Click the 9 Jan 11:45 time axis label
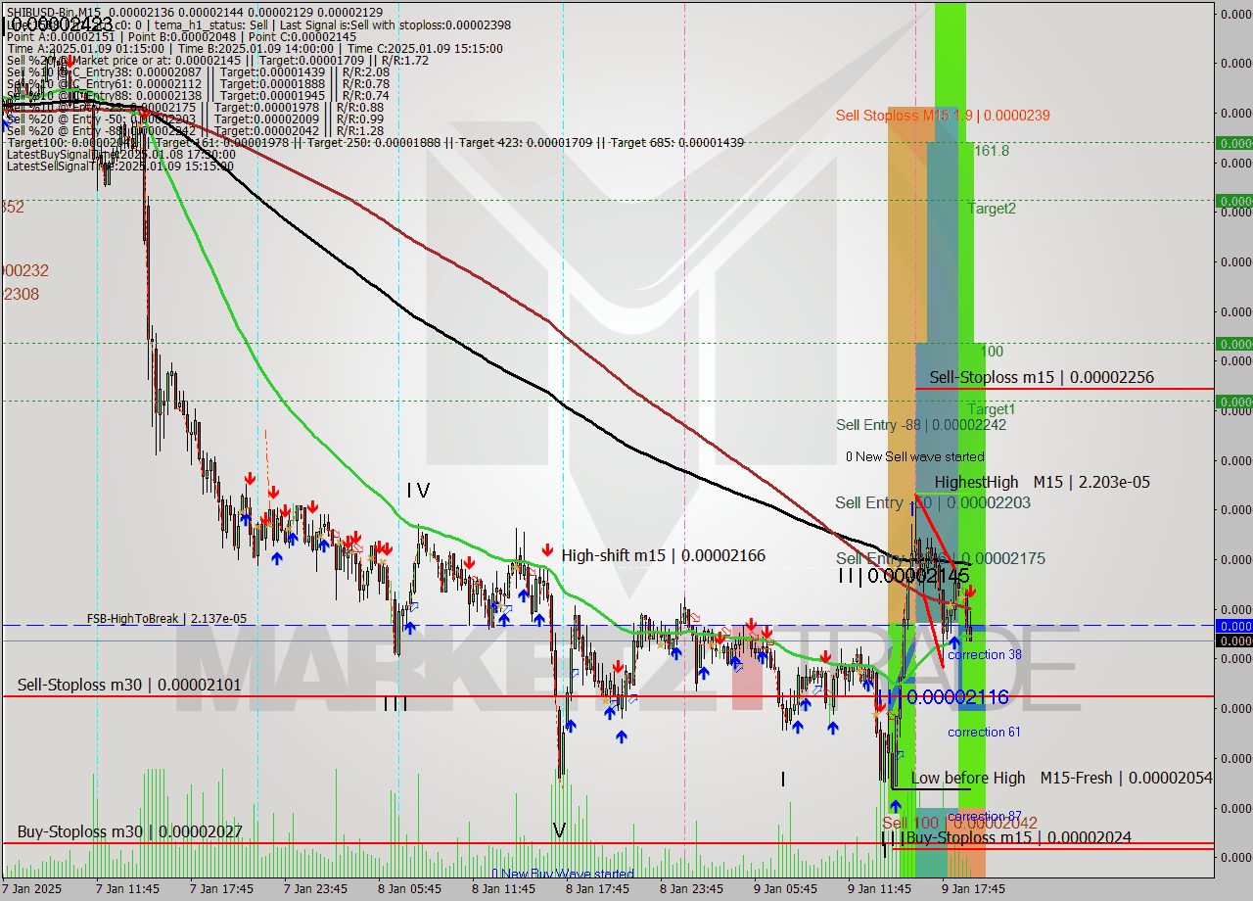 tap(880, 889)
